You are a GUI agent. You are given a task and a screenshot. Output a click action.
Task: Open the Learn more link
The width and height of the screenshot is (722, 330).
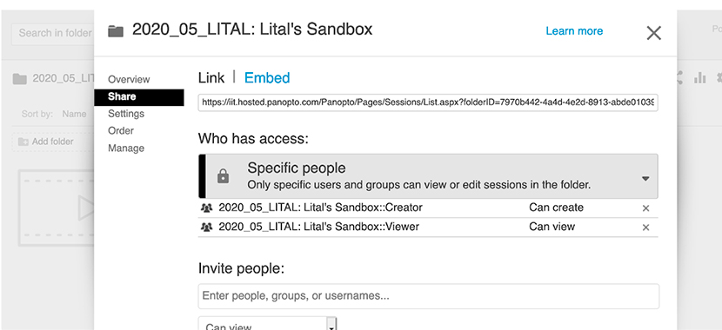[574, 30]
